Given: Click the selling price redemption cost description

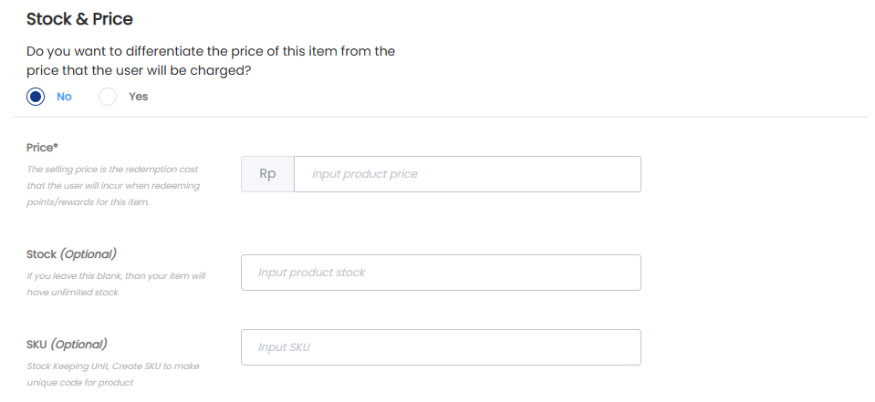Looking at the screenshot, I should point(113,186).
